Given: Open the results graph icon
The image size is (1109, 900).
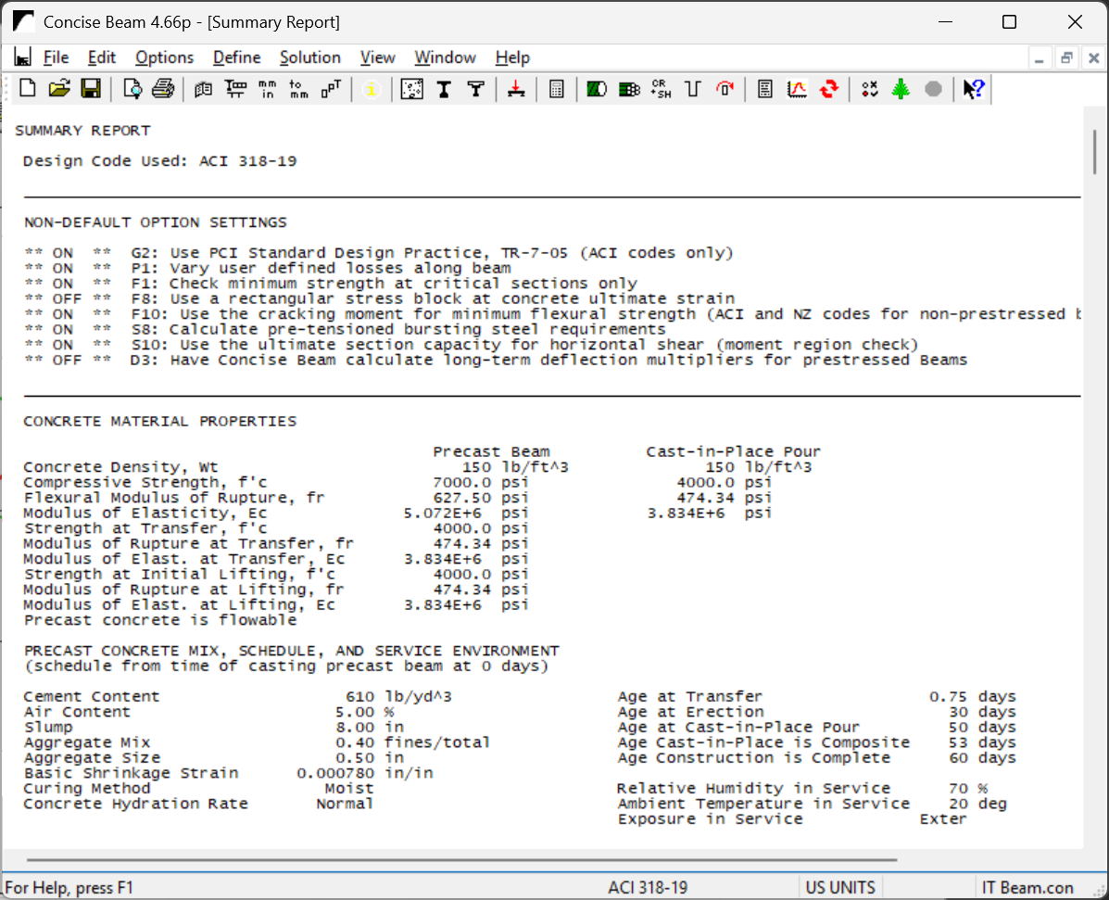Looking at the screenshot, I should pos(797,89).
